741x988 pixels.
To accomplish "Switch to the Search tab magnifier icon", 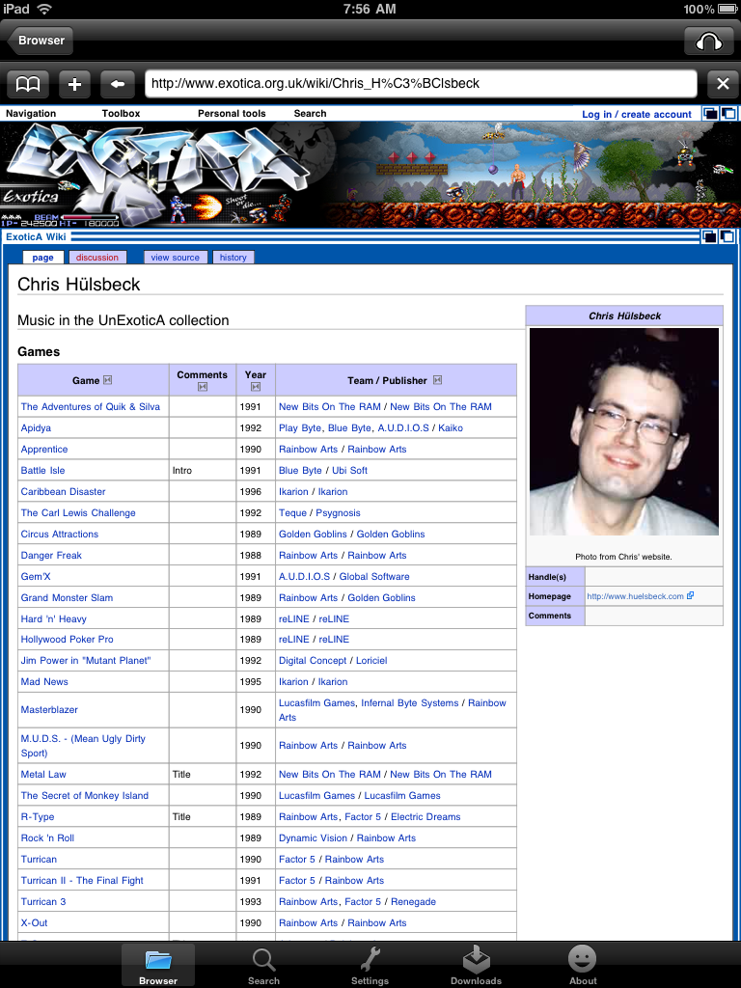I will pos(263,964).
